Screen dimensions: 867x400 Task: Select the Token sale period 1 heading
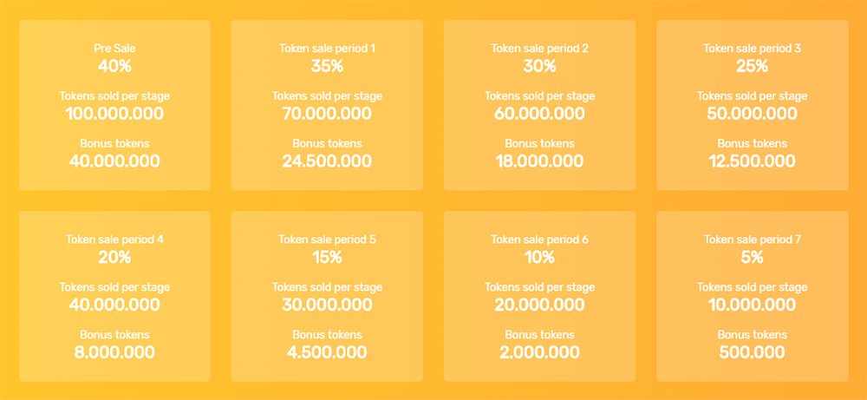click(x=328, y=48)
